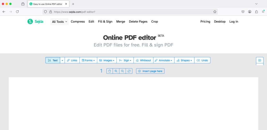267x130 pixels.
Task: Select the Links tool
Action: pyautogui.click(x=72, y=60)
